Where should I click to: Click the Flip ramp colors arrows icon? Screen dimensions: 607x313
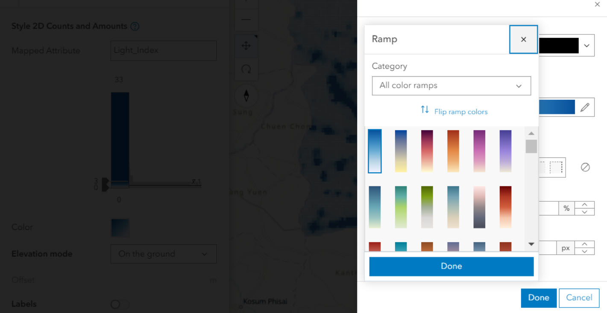425,110
